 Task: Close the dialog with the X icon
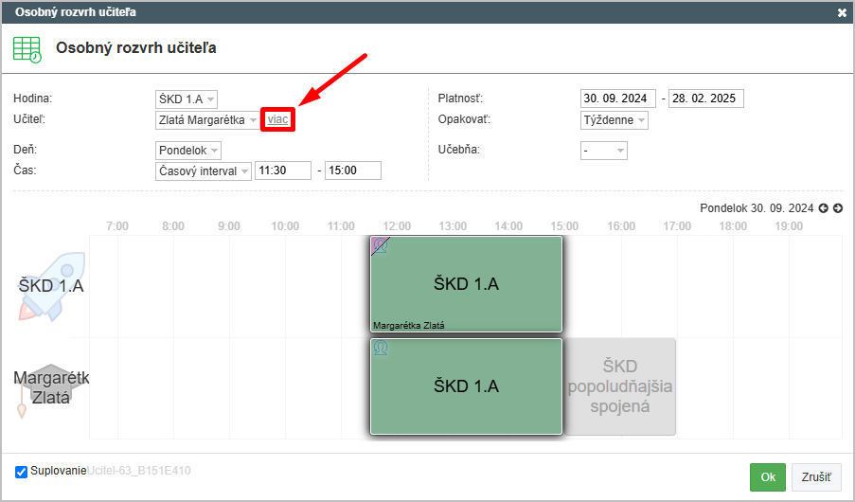tap(842, 12)
